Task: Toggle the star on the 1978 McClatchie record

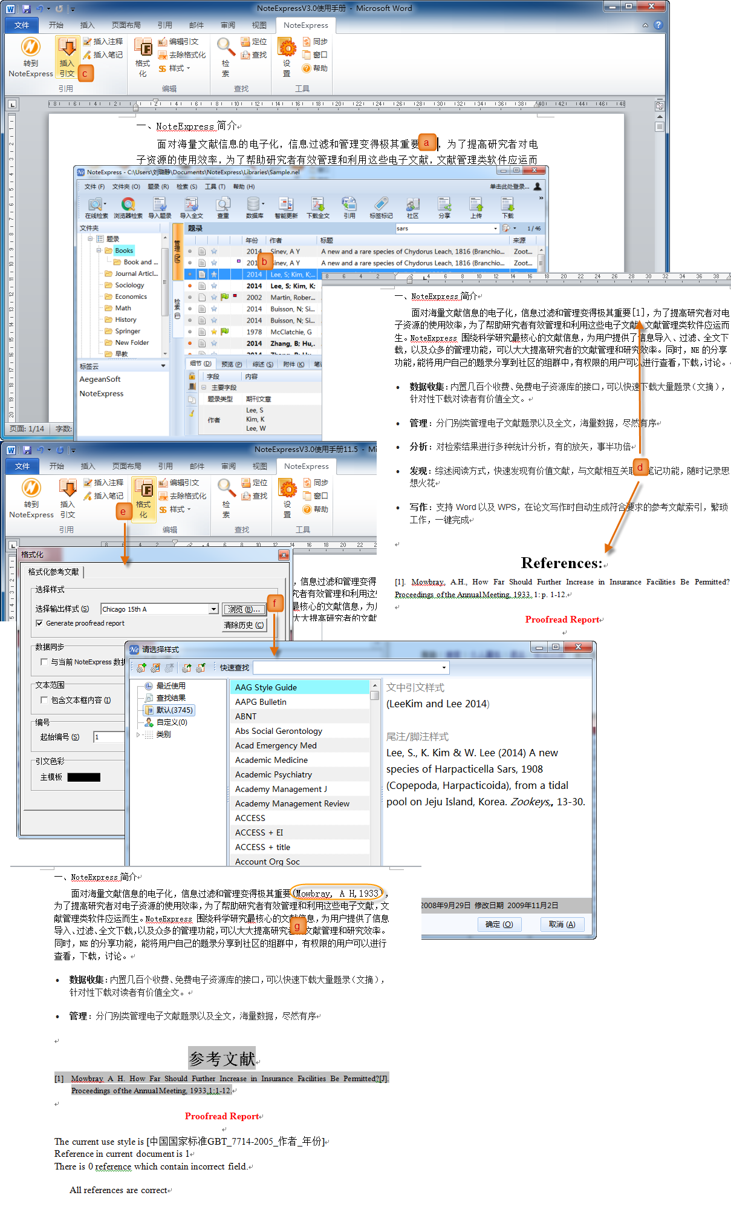Action: pyautogui.click(x=214, y=332)
